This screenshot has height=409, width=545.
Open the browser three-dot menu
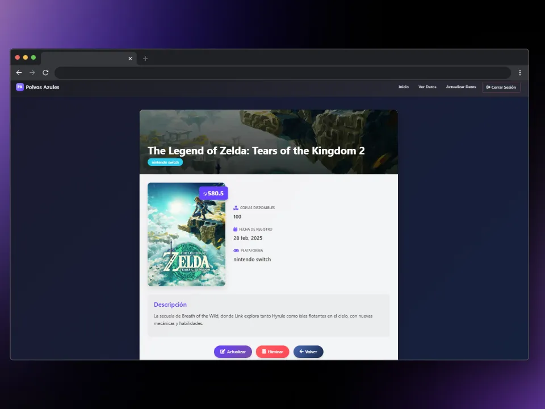point(519,73)
